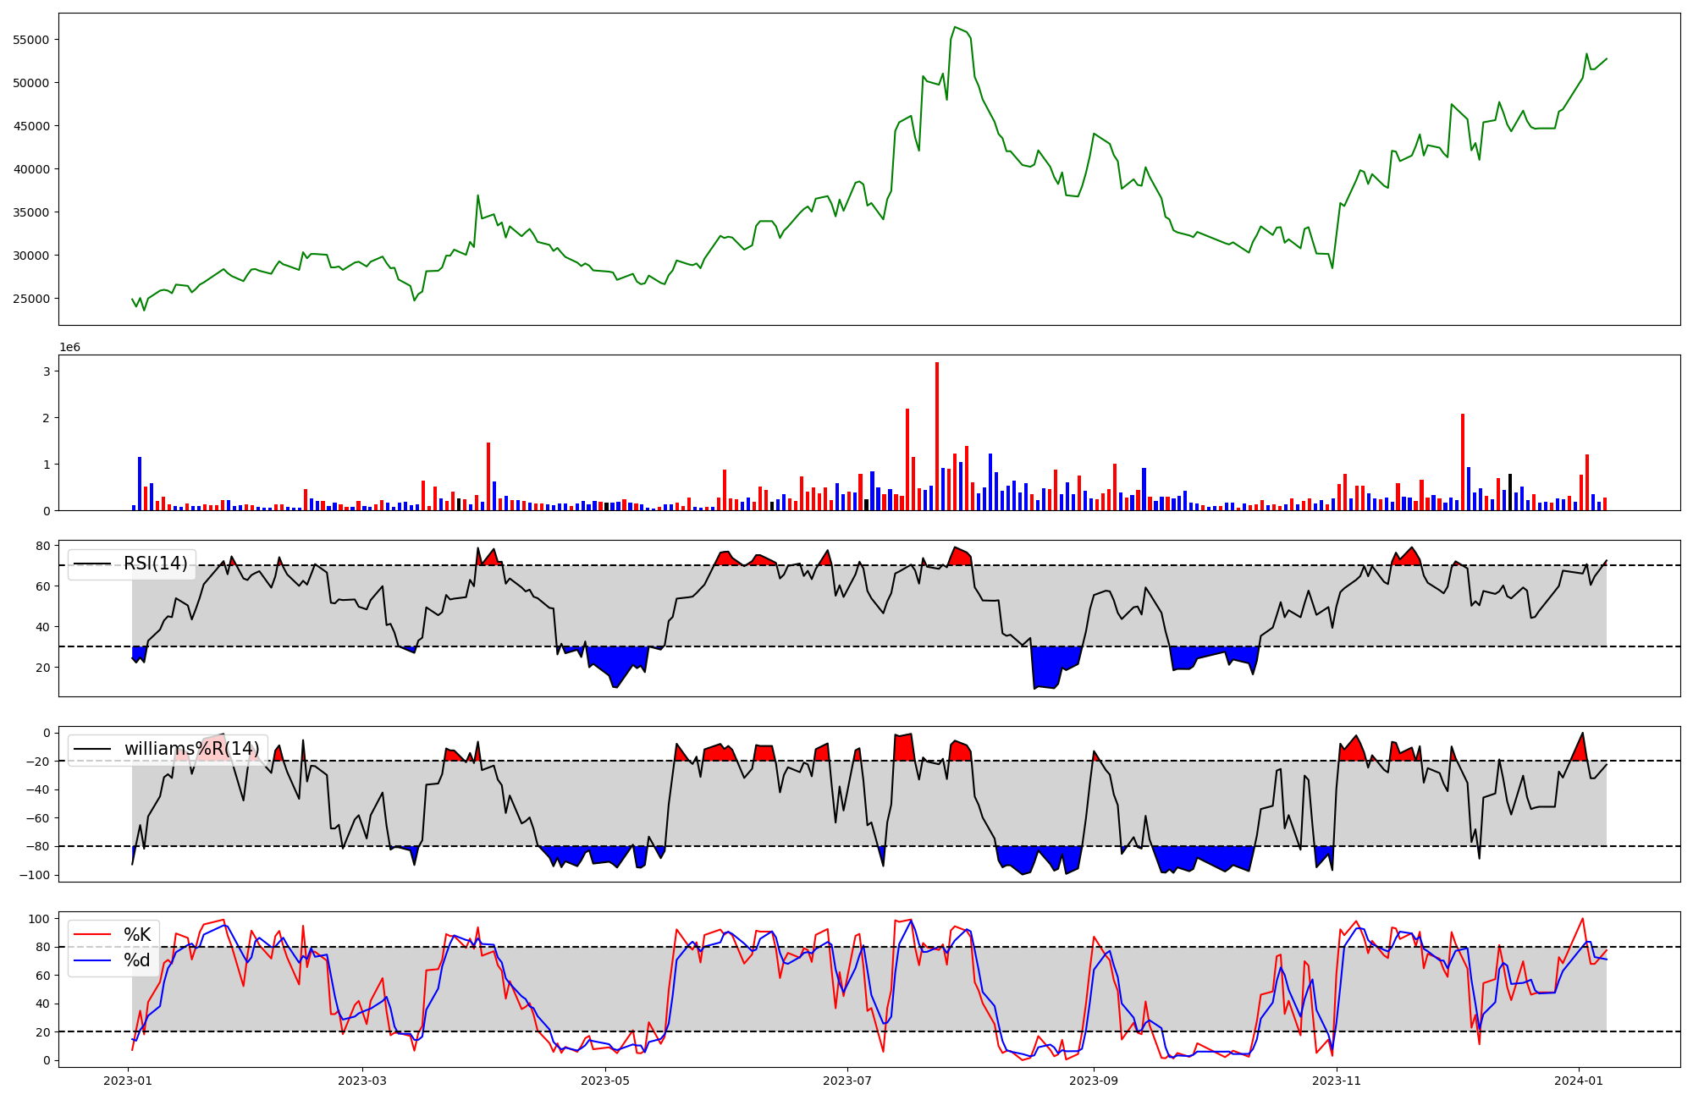Click the 1e6 volume scale label
This screenshot has width=1693, height=1100.
[69, 348]
